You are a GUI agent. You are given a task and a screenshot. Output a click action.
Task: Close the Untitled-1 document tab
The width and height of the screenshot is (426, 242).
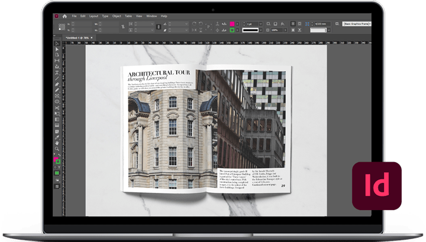tap(92, 38)
